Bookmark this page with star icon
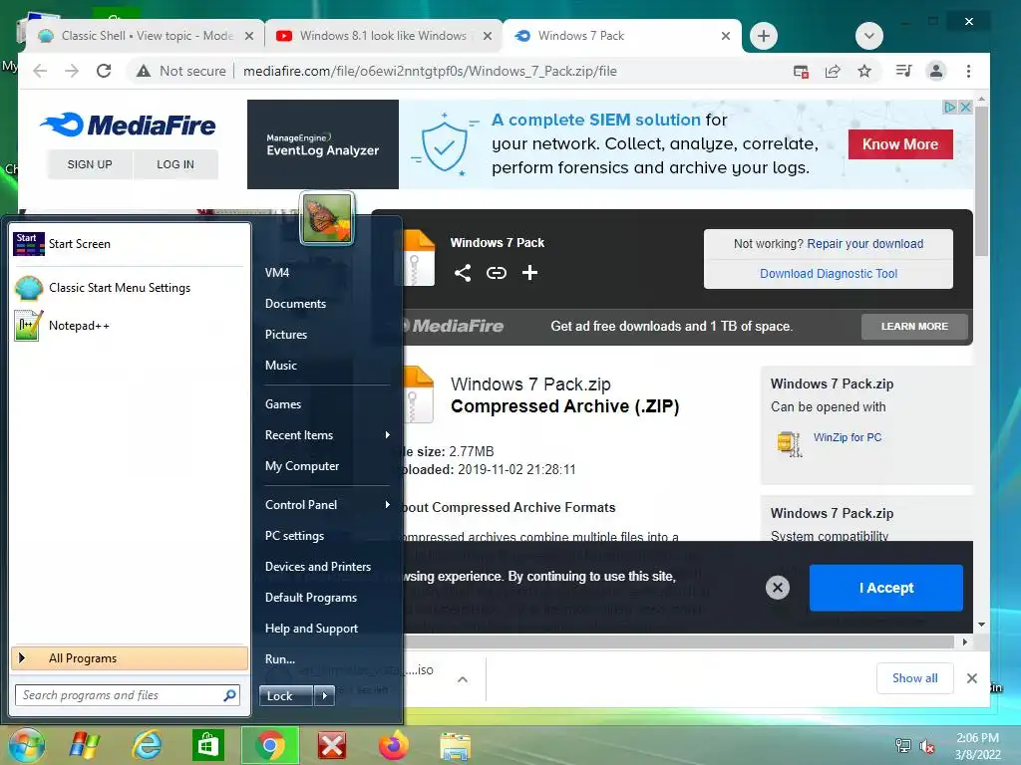This screenshot has height=765, width=1021. tap(864, 71)
